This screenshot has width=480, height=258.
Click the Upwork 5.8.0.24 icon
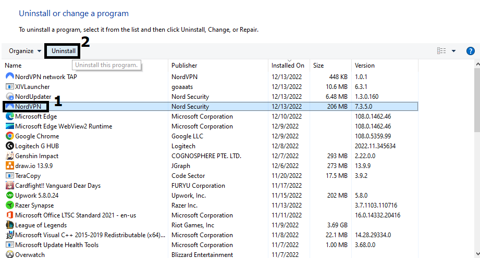(x=10, y=196)
